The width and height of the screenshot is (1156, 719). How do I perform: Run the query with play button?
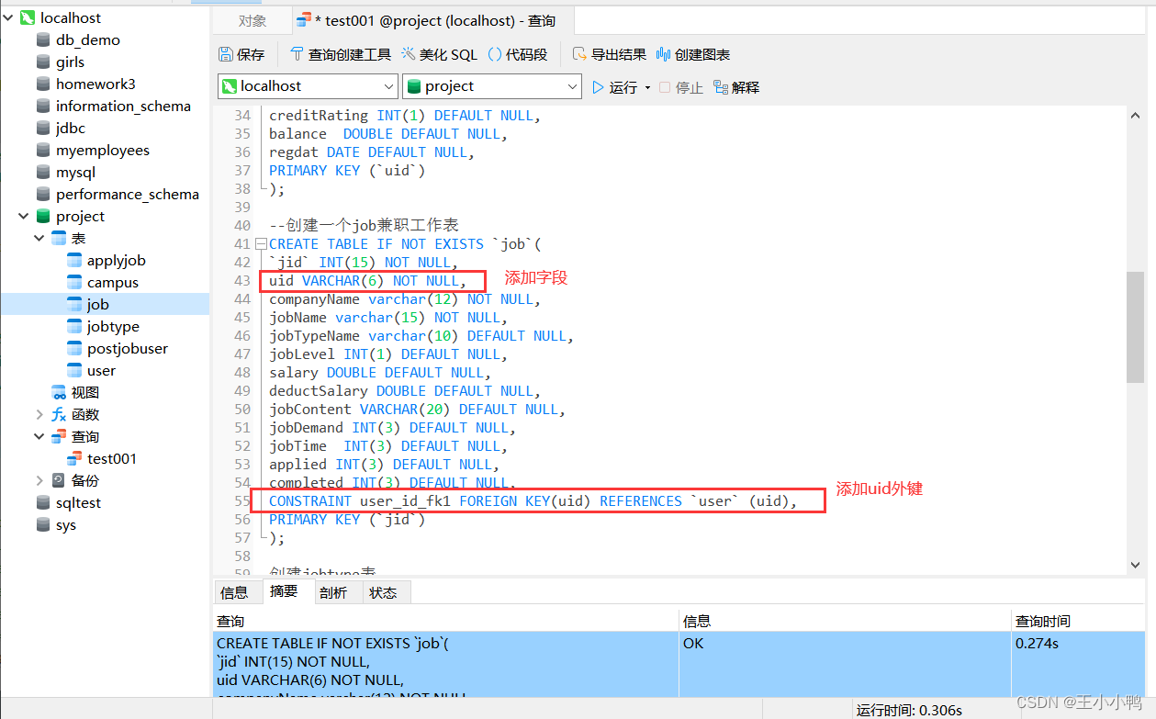tap(598, 87)
